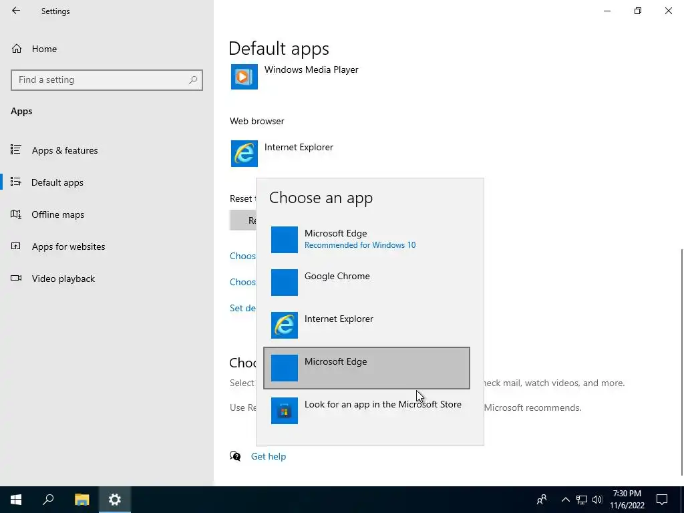Open Apps for websites settings
The image size is (684, 513).
pos(107,246)
